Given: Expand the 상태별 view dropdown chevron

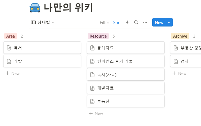Looking at the screenshot, I should pos(53,23).
